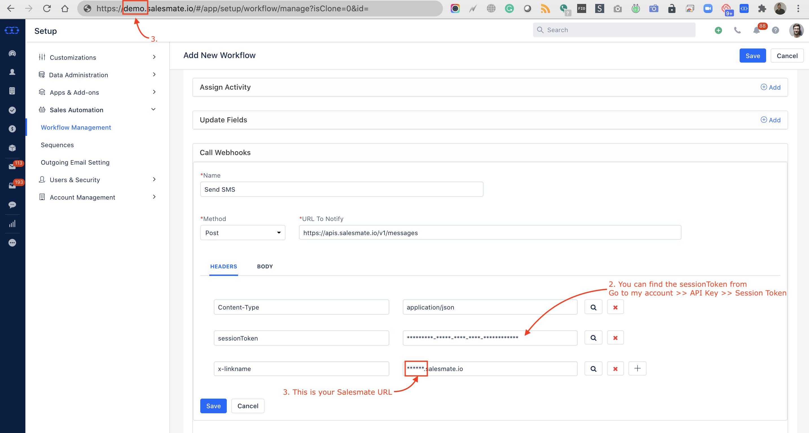The height and width of the screenshot is (433, 809).
Task: Expand the Data Administration menu
Action: (97, 75)
